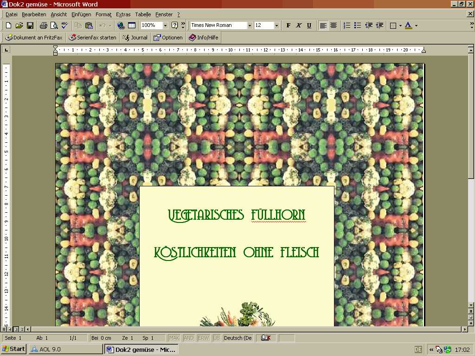Click the Open file folder icon
The width and height of the screenshot is (475, 356).
[x=19, y=25]
